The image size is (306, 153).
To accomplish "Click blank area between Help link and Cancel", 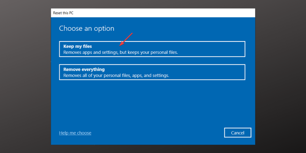I will 158,133.
